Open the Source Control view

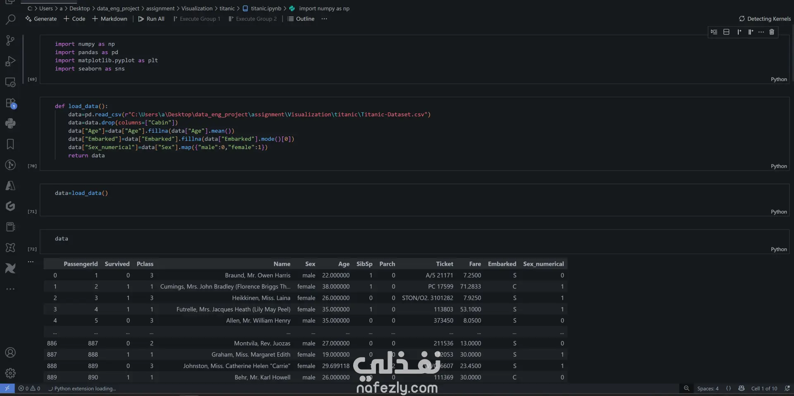point(10,40)
